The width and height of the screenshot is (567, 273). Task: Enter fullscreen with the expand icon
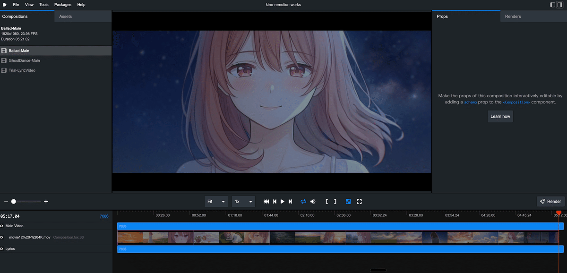pos(359,201)
